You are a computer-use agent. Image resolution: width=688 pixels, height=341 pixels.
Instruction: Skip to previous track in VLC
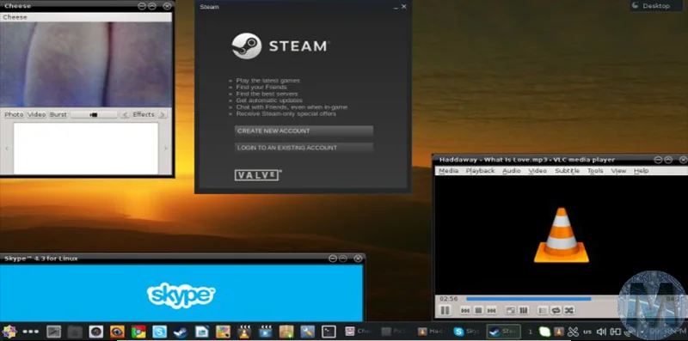(465, 310)
